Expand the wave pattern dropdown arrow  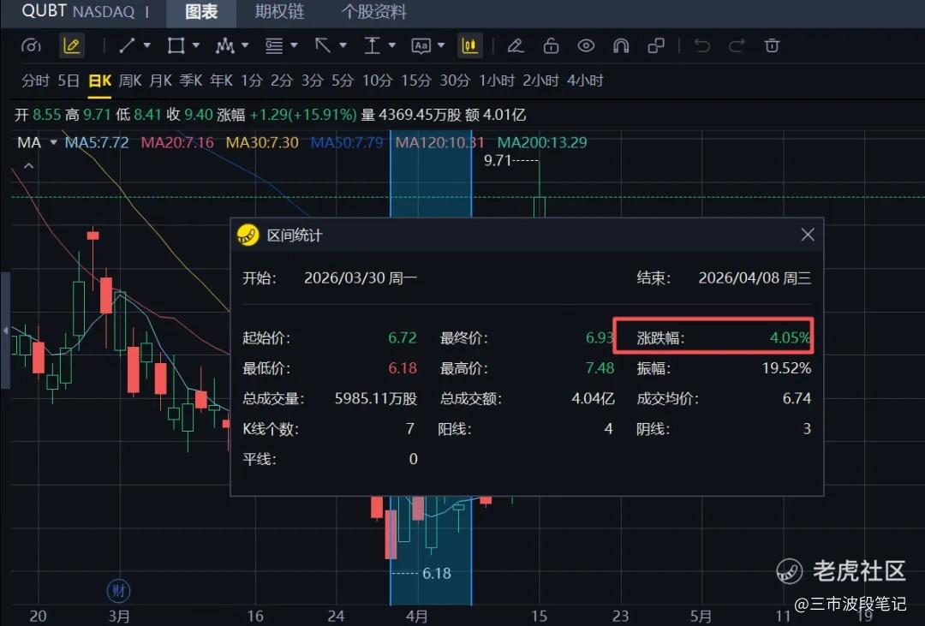[245, 45]
